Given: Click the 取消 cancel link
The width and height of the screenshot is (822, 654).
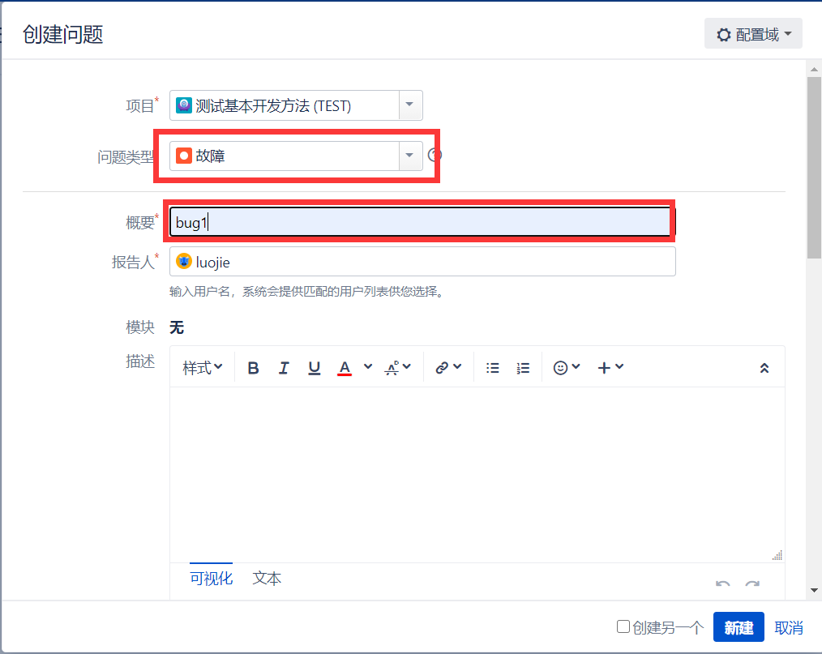Looking at the screenshot, I should pos(787,627).
